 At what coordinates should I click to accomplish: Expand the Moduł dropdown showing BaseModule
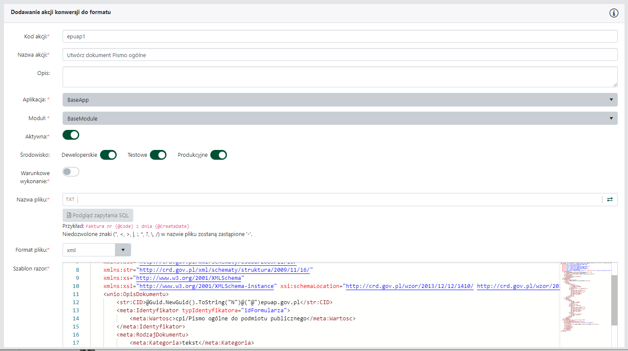coord(340,118)
